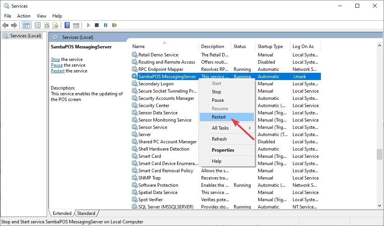Open Properties using the toolbar sheet icon
Viewport: 384px width, 226px height.
[38, 25]
